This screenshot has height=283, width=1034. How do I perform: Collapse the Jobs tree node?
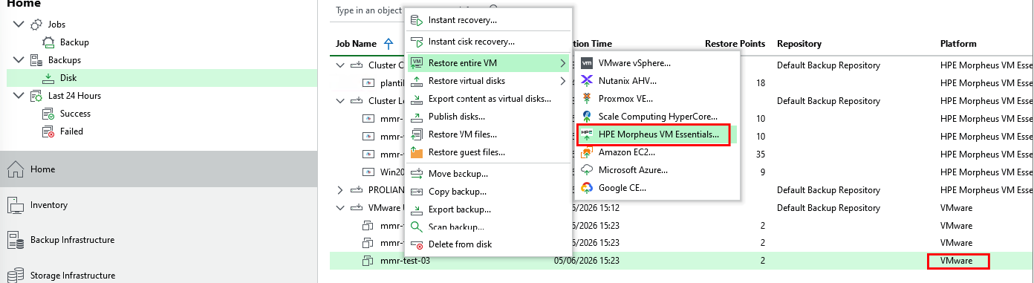19,25
